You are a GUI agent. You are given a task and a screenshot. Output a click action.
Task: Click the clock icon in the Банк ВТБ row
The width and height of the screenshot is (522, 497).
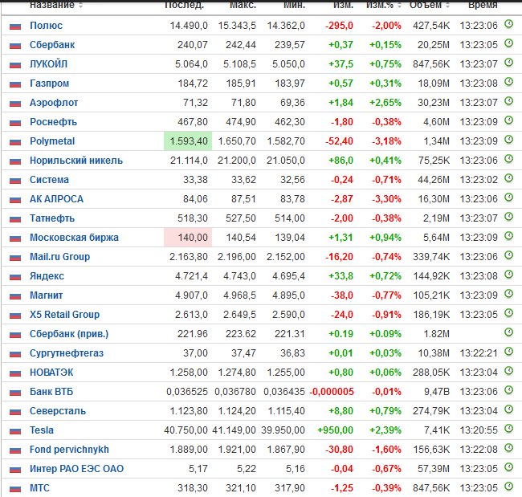click(x=508, y=390)
